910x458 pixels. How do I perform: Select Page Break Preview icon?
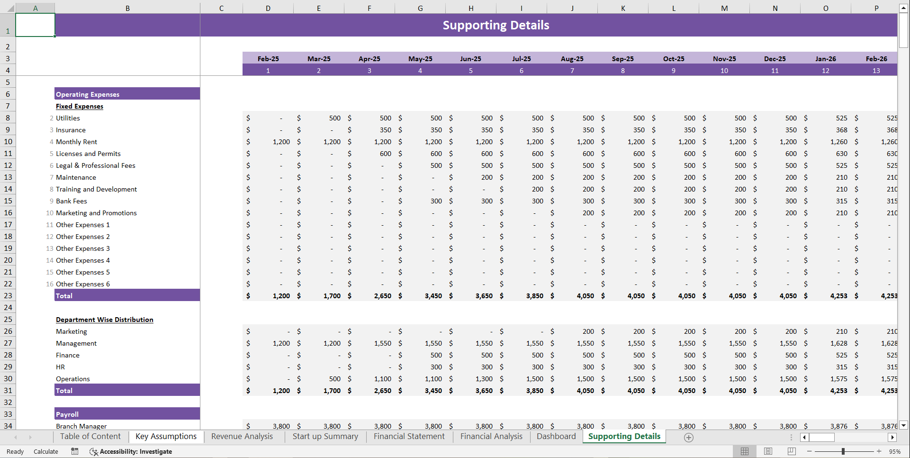(791, 451)
